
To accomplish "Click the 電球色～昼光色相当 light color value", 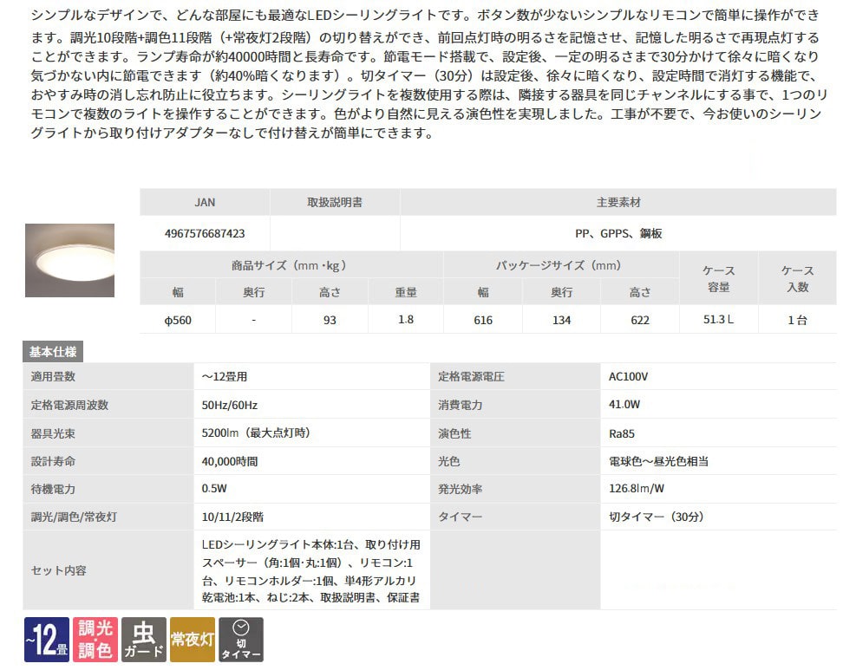I will 652,461.
